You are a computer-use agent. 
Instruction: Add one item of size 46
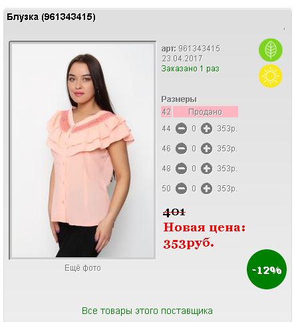point(206,149)
